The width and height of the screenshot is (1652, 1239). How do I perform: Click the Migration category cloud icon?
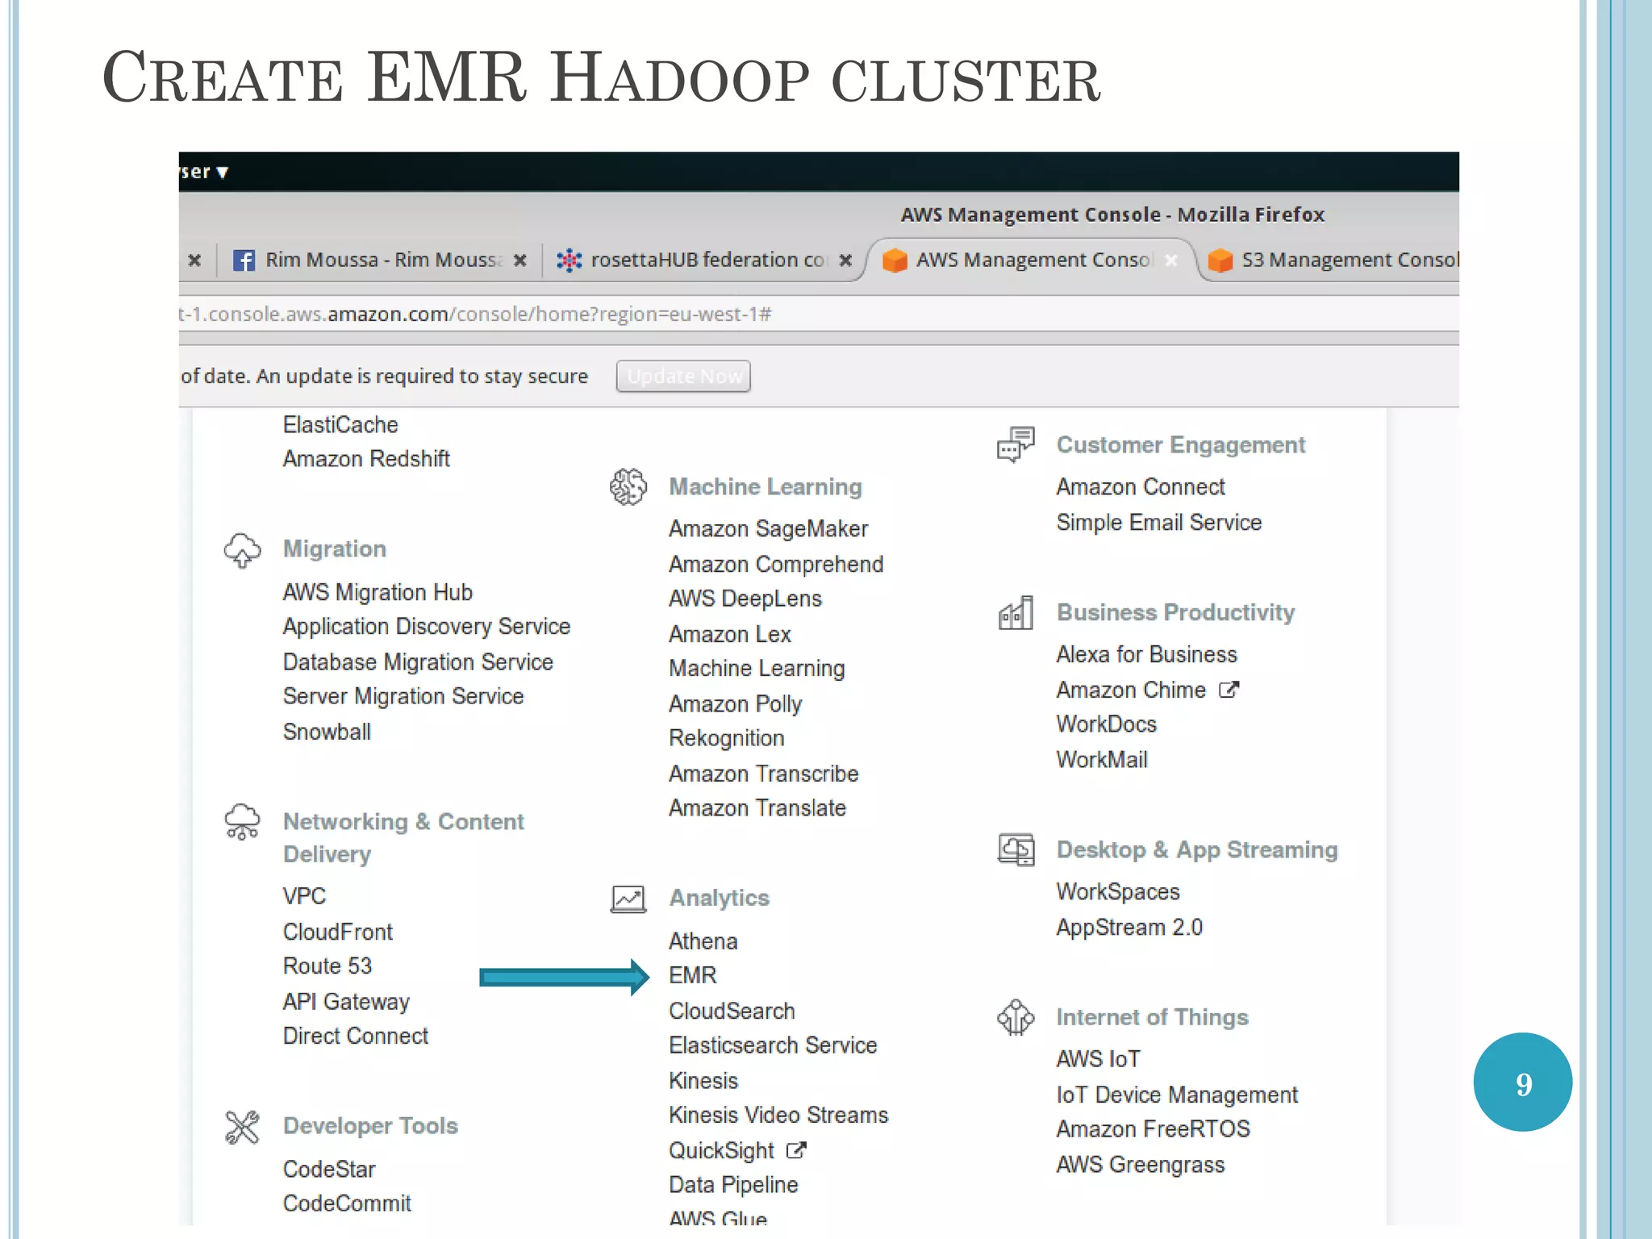pyautogui.click(x=242, y=550)
